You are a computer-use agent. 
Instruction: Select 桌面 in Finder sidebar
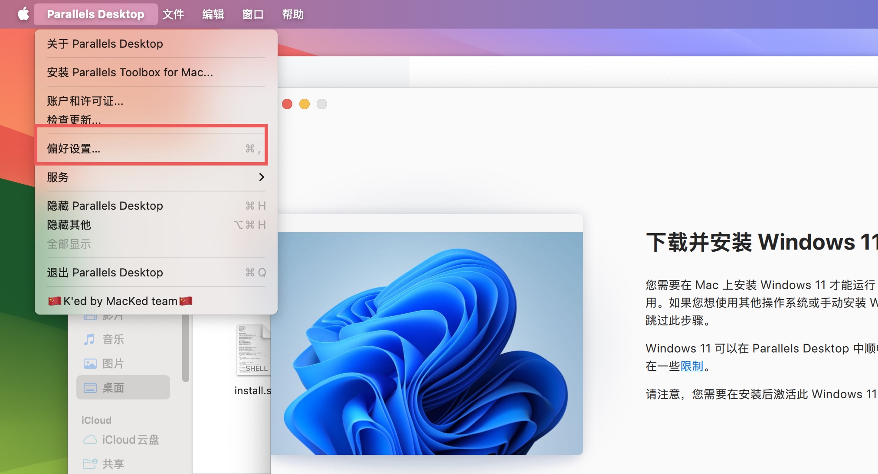point(123,387)
